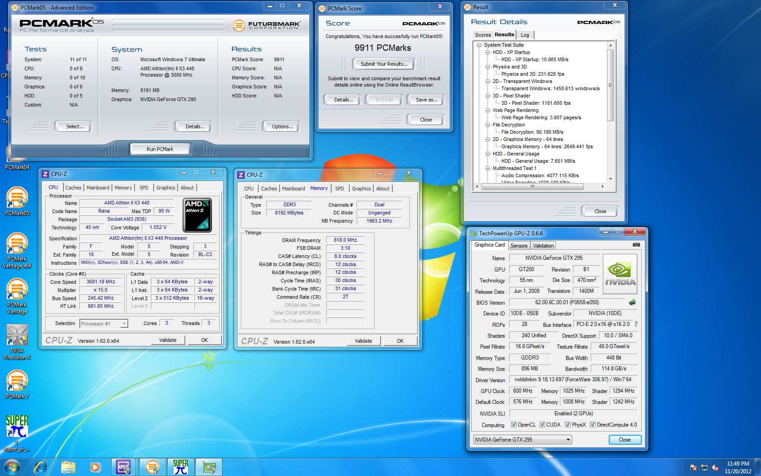Open PCMark05 desktop shortcut

[x=17, y=201]
